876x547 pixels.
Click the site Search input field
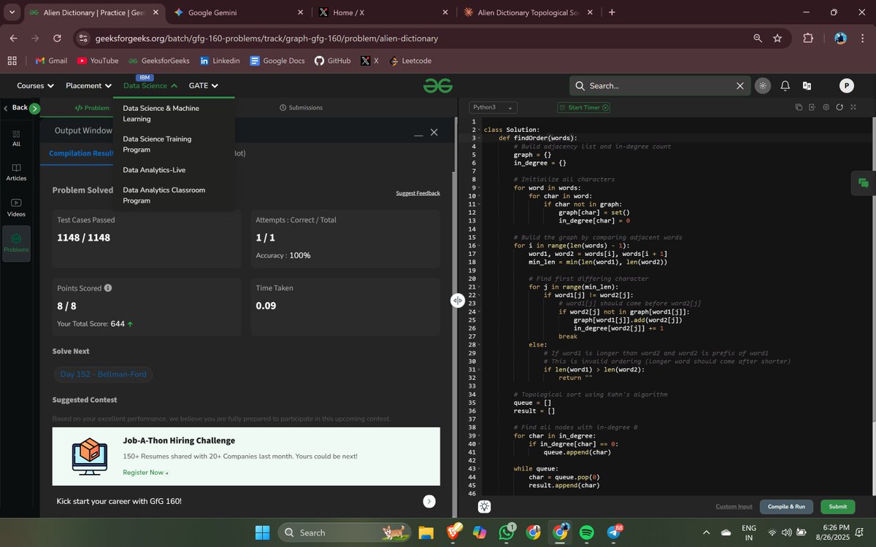[659, 86]
